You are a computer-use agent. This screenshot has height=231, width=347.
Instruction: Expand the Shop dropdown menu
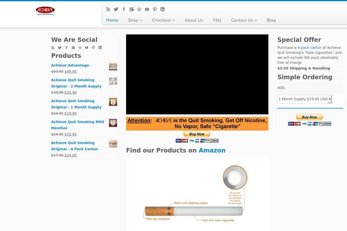coord(135,20)
